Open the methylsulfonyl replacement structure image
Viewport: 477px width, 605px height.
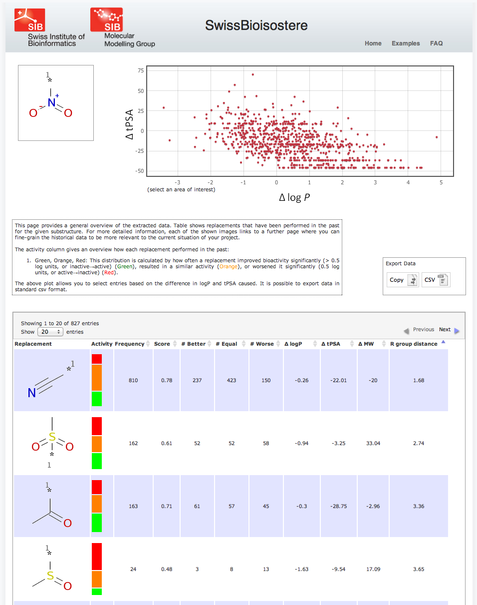[x=52, y=443]
